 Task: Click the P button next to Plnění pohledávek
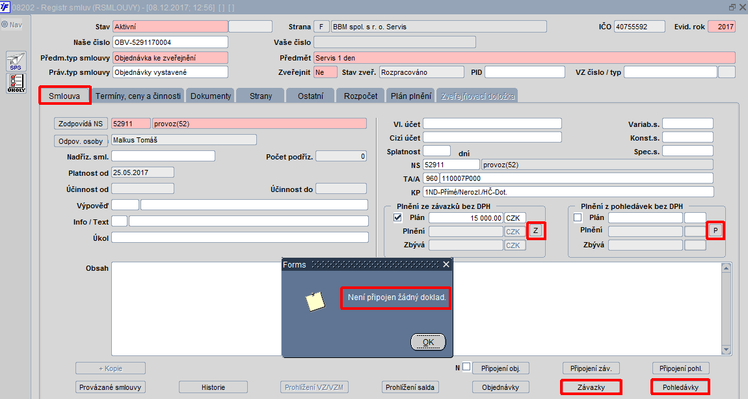point(715,230)
